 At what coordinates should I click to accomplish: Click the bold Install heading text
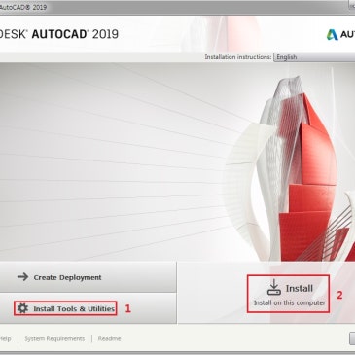click(299, 288)
